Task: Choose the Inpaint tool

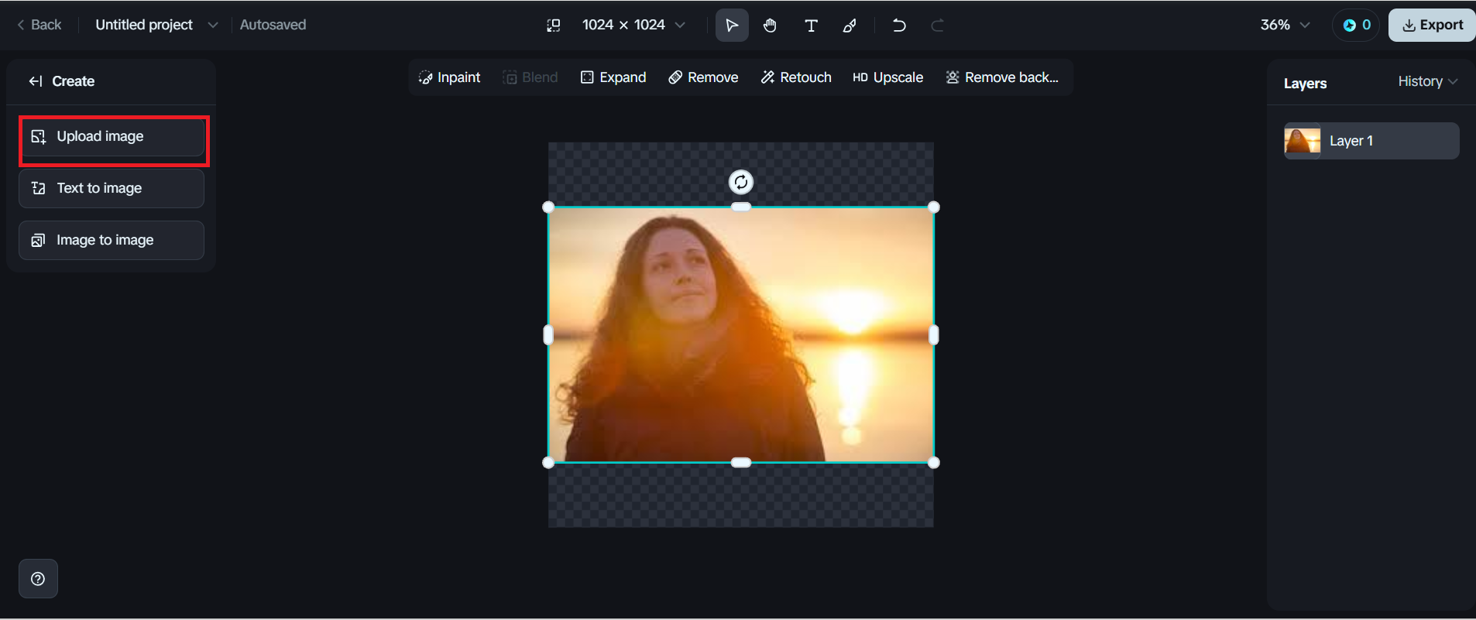Action: point(449,77)
